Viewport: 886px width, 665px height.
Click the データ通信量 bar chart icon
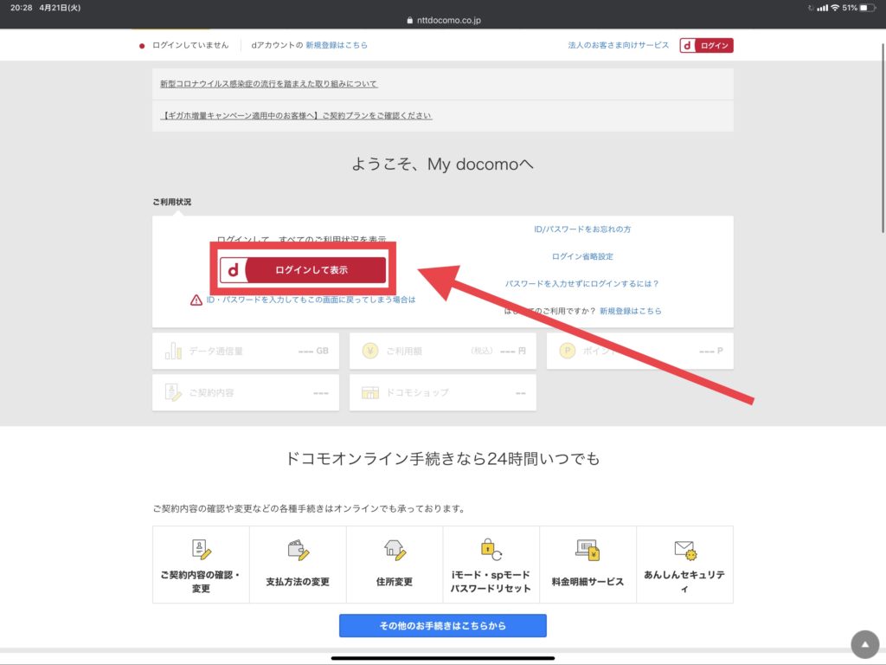tap(173, 351)
